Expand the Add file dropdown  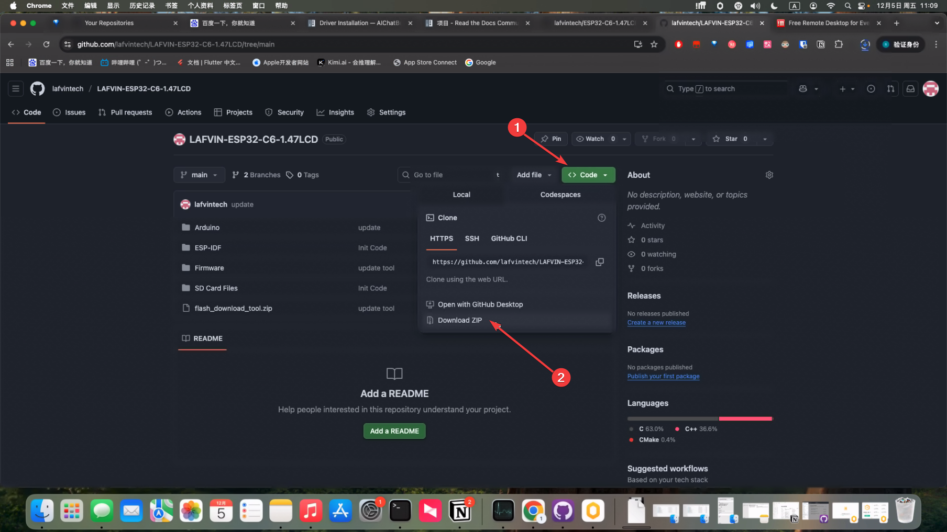[x=534, y=175]
